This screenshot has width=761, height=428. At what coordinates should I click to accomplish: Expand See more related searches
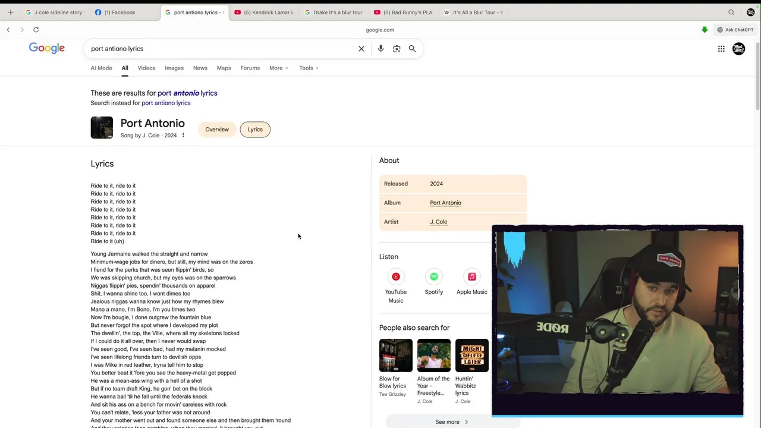click(452, 422)
